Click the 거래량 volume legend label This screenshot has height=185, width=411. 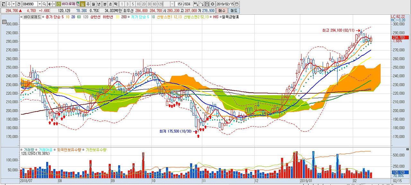29,150
